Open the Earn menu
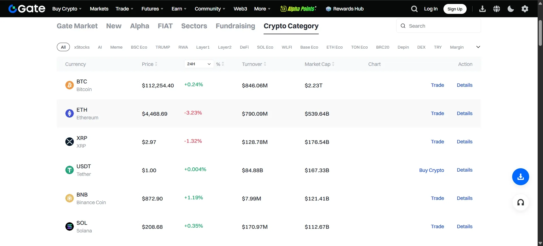This screenshot has height=246, width=543. pos(179,9)
